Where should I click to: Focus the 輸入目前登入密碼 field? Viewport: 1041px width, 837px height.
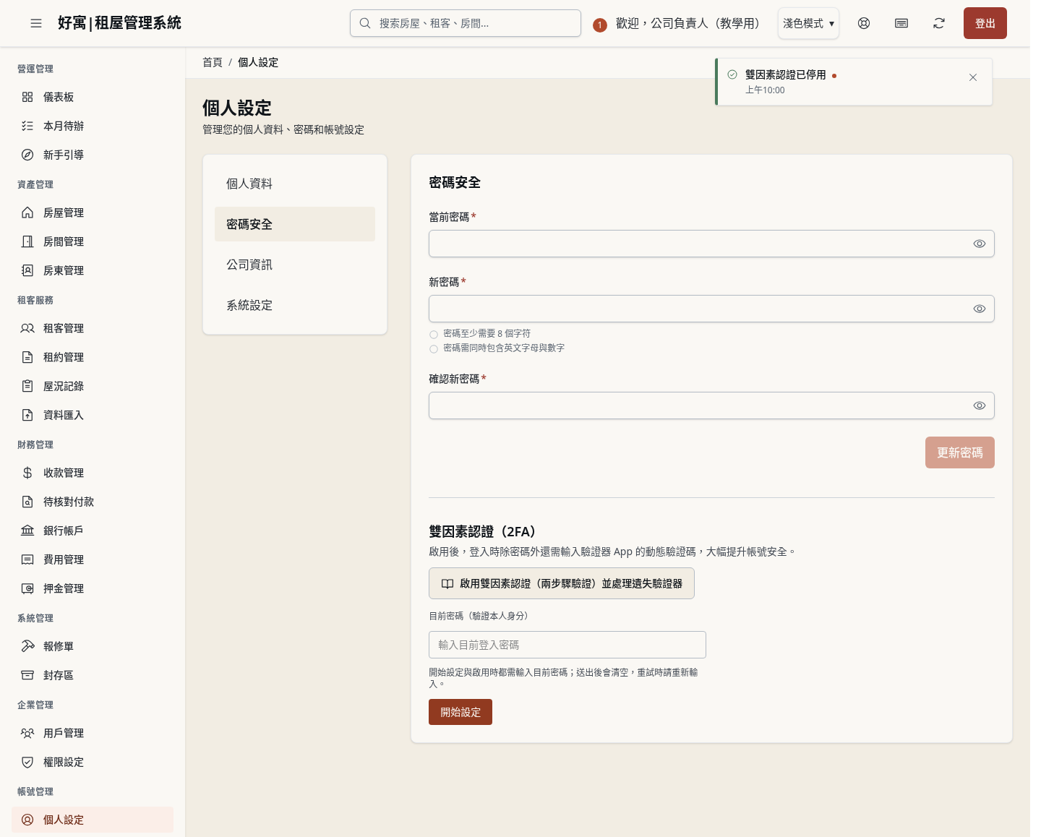tap(567, 645)
